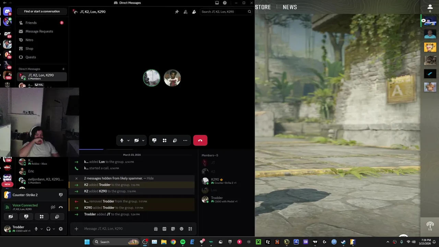Open the emoji picker

tap(181, 229)
